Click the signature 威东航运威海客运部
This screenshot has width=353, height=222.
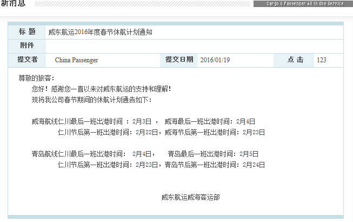[x=191, y=198]
